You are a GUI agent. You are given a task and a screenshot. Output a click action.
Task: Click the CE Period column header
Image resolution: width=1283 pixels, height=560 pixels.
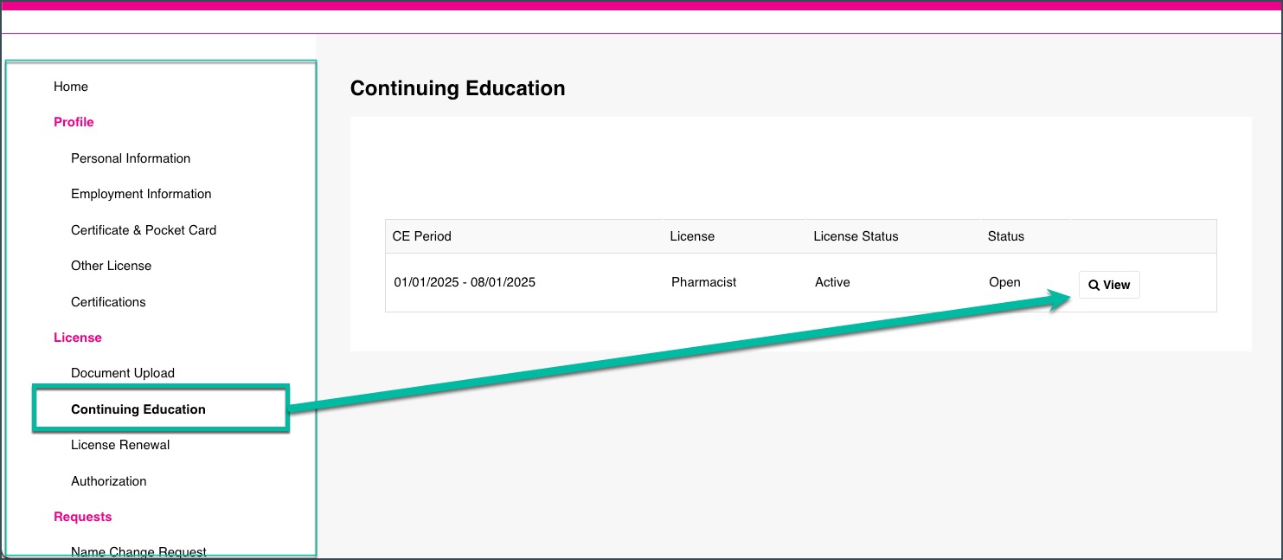(x=422, y=236)
